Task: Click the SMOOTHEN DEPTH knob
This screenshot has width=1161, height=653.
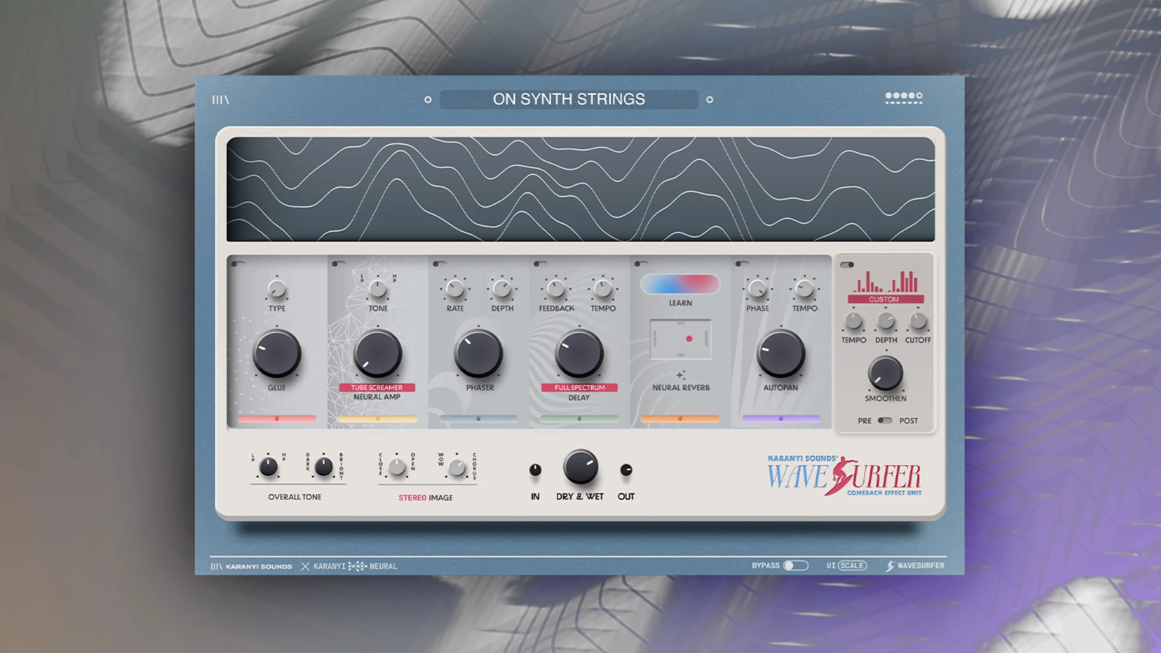Action: tap(886, 321)
